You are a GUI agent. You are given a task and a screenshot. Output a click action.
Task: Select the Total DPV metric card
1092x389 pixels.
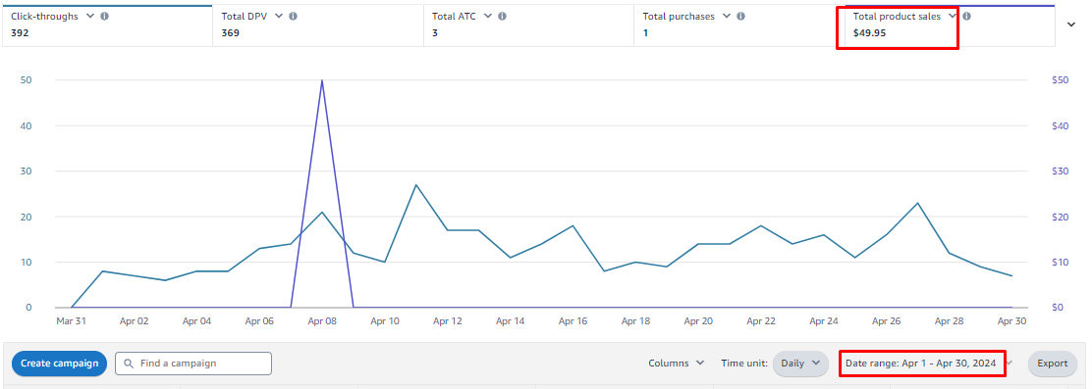[x=318, y=25]
